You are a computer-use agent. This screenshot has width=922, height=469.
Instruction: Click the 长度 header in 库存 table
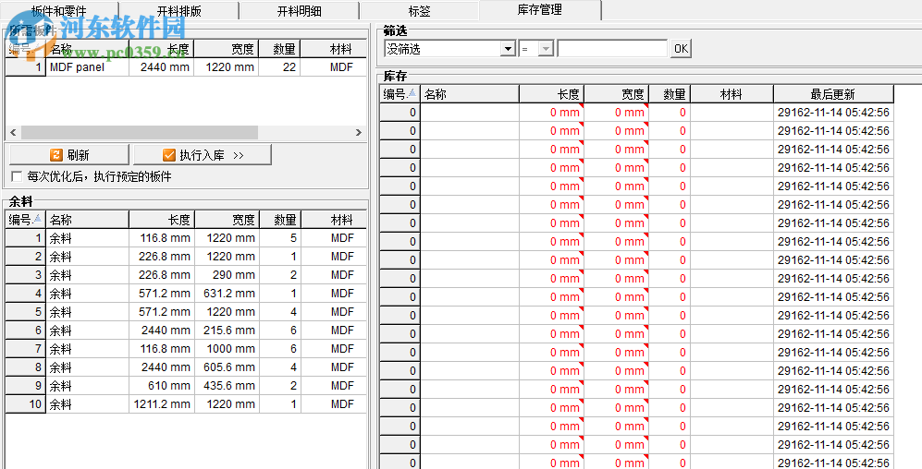pyautogui.click(x=551, y=94)
